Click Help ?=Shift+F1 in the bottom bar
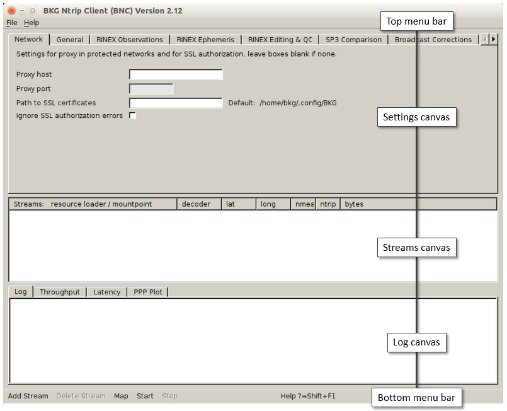 307,396
